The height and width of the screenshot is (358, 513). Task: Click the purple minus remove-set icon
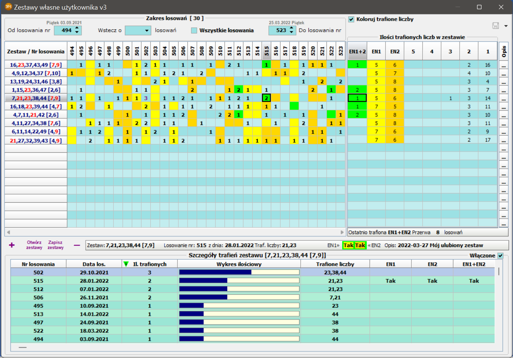click(77, 245)
